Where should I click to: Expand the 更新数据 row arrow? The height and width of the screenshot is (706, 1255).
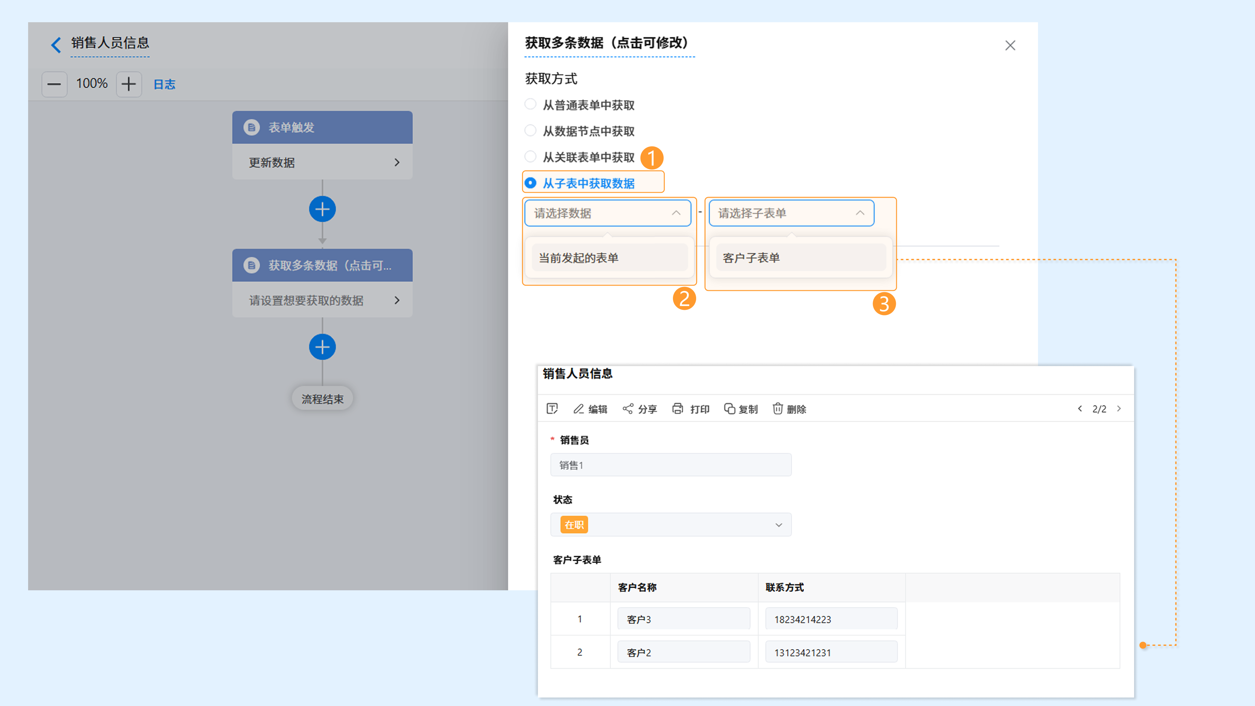click(x=397, y=162)
